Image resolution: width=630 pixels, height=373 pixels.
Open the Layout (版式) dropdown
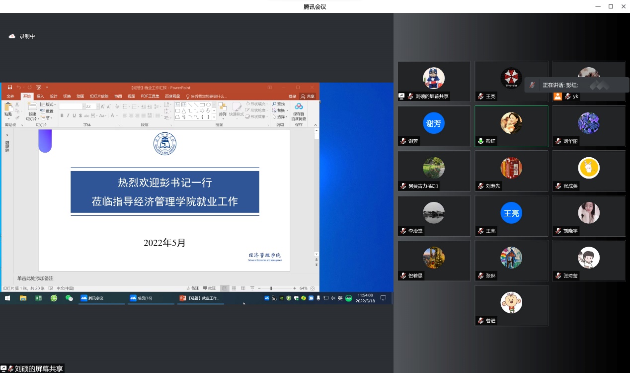pyautogui.click(x=49, y=104)
